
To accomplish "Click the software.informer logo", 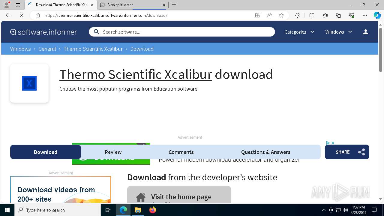I will 43,32.
